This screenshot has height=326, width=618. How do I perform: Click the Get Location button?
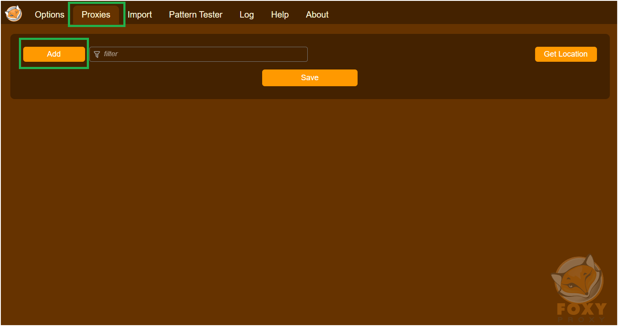566,54
